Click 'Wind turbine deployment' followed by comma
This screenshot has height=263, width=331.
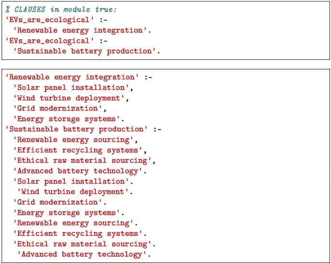pyautogui.click(x=70, y=98)
